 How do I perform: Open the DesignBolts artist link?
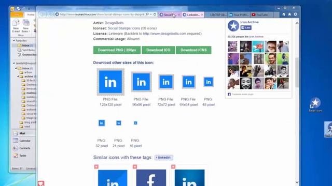point(114,23)
